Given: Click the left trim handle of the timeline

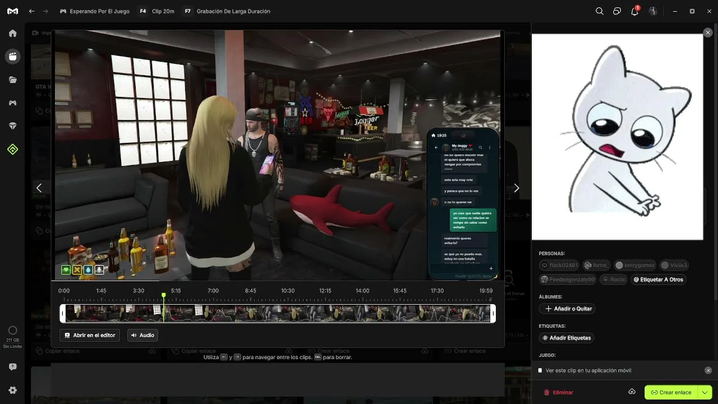Looking at the screenshot, I should [x=62, y=313].
